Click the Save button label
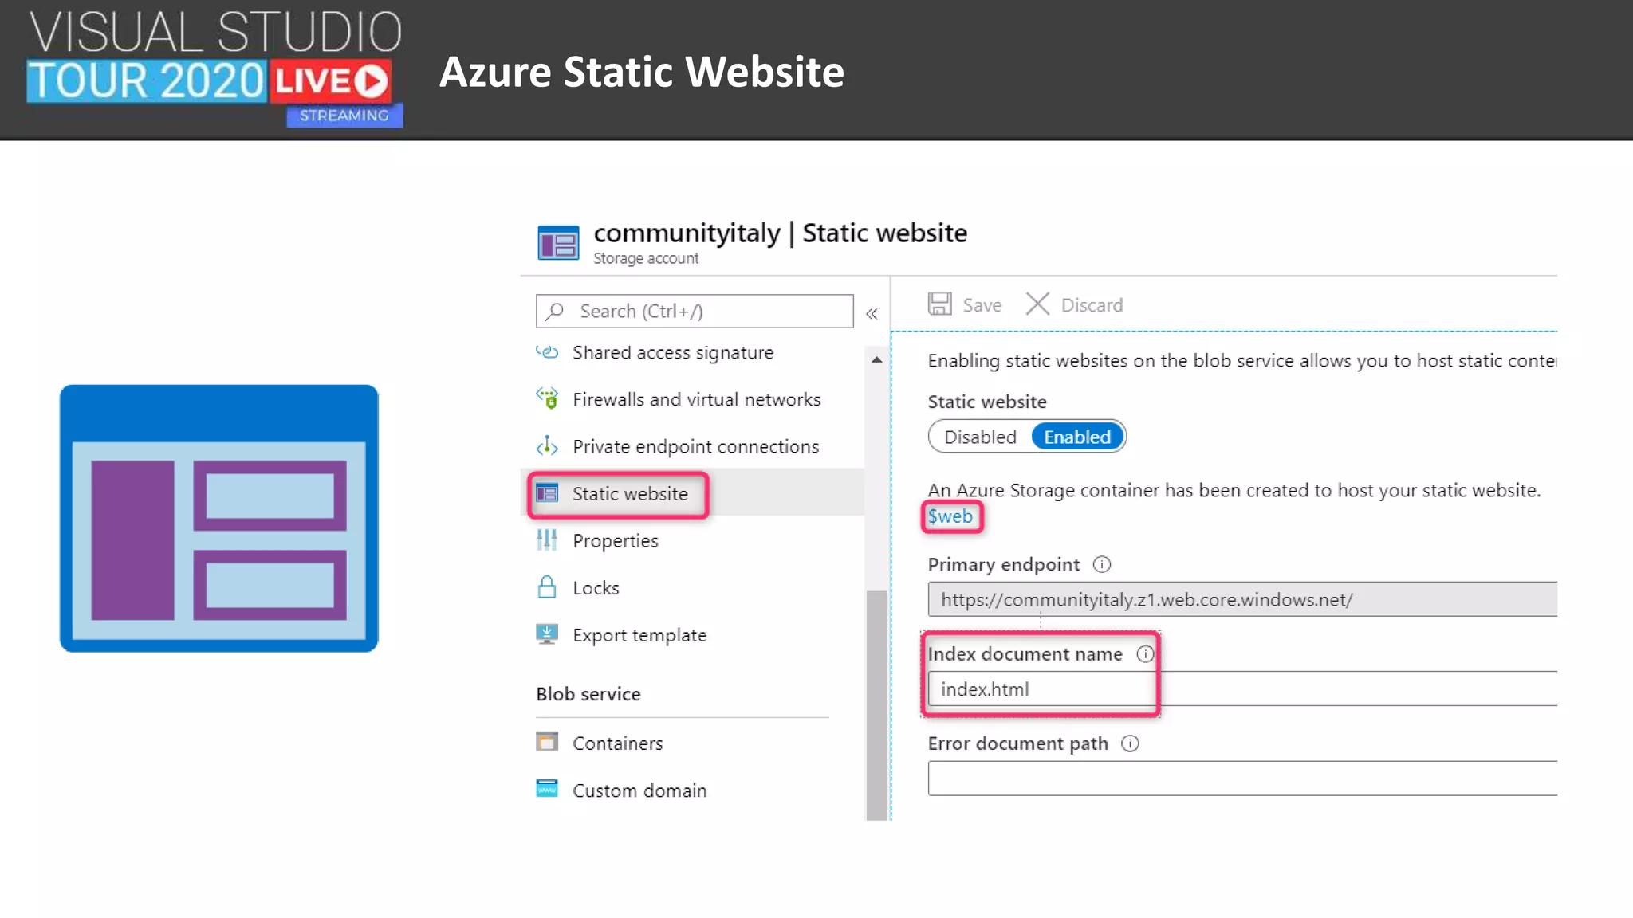This screenshot has height=918, width=1633. pyautogui.click(x=982, y=305)
